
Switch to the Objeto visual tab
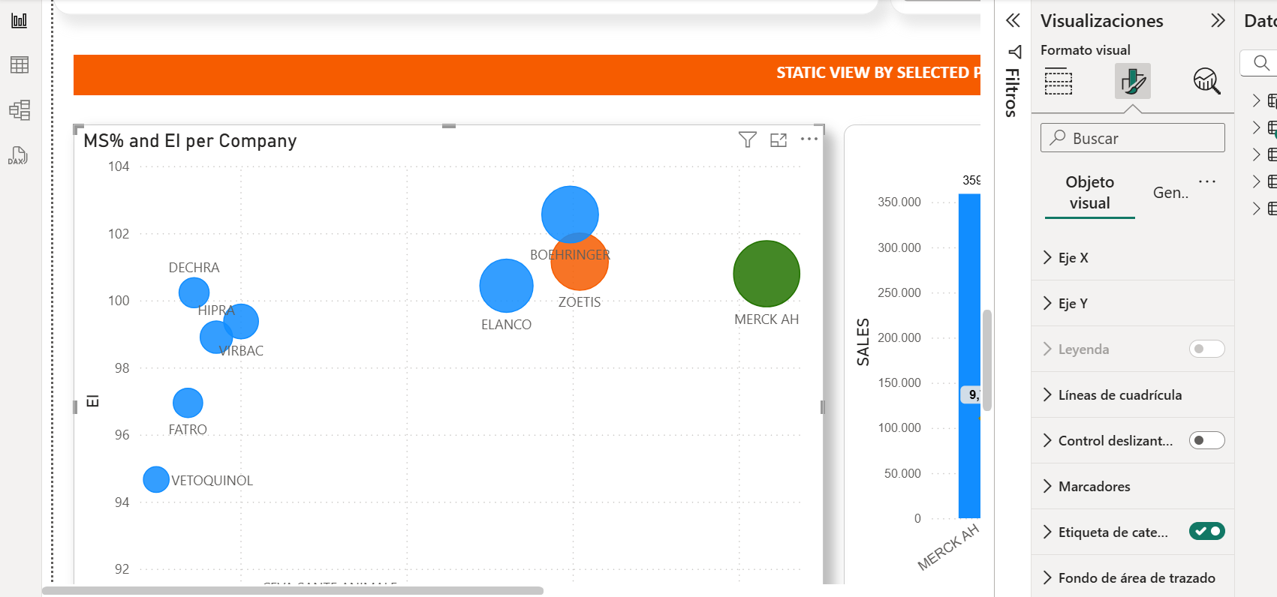click(x=1090, y=193)
